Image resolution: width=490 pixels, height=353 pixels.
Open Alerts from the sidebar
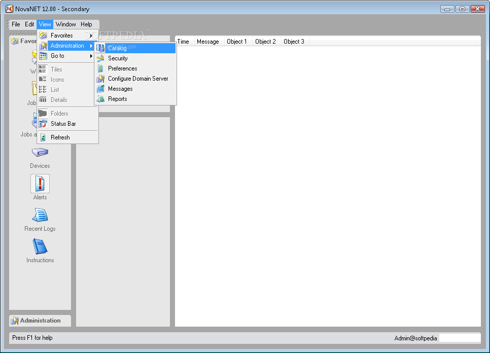(40, 184)
